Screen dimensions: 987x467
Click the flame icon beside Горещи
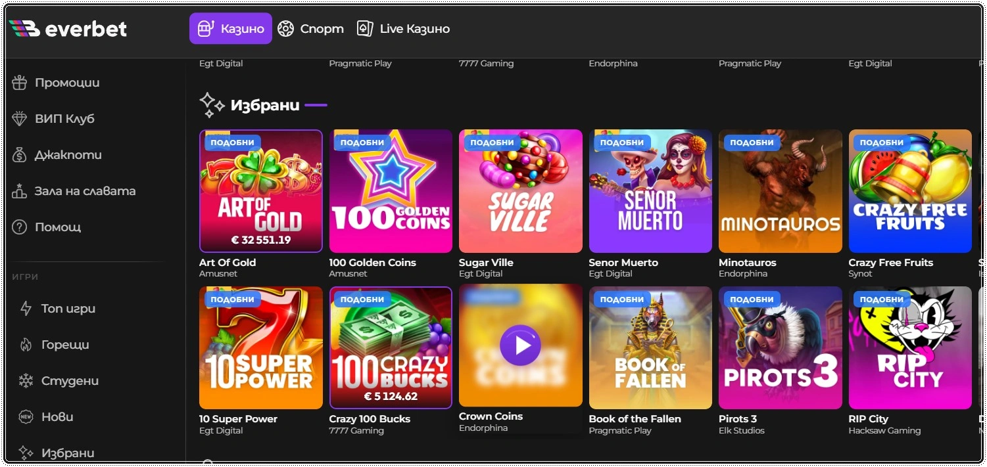pos(26,345)
